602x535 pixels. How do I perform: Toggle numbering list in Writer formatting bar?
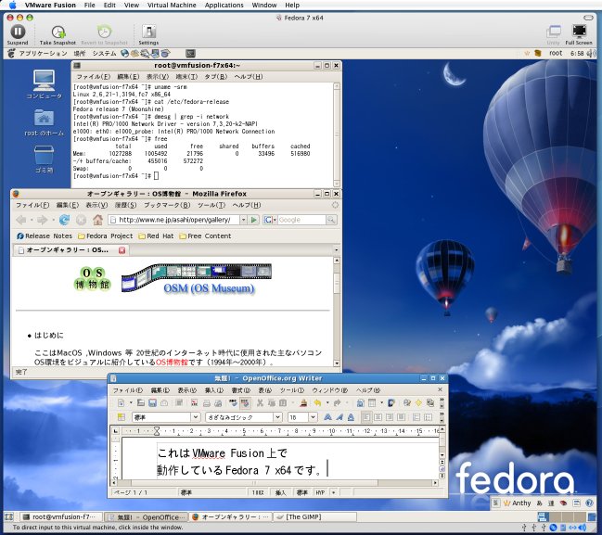coord(416,417)
